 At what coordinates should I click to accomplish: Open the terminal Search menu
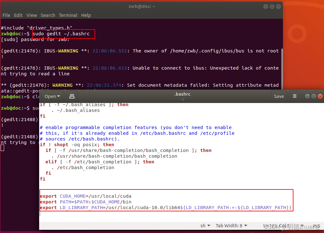[x=48, y=15]
